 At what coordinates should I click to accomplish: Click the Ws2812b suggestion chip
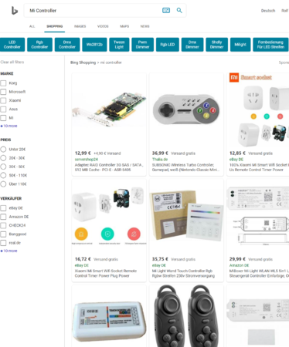point(94,45)
